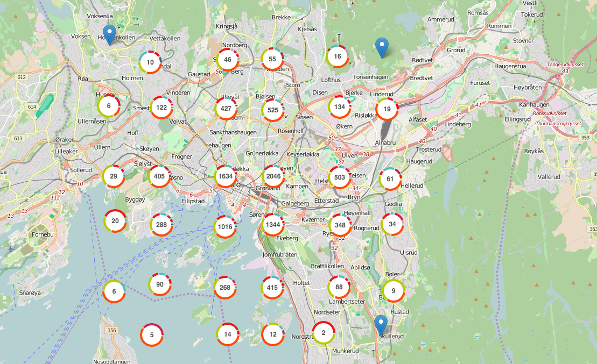Click the Grünerløkka map label
Screen dimensions: 597x364
[x=262, y=153]
